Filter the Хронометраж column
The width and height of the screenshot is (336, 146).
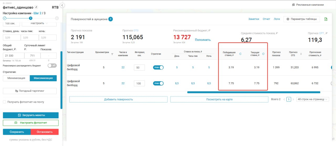click(x=112, y=54)
